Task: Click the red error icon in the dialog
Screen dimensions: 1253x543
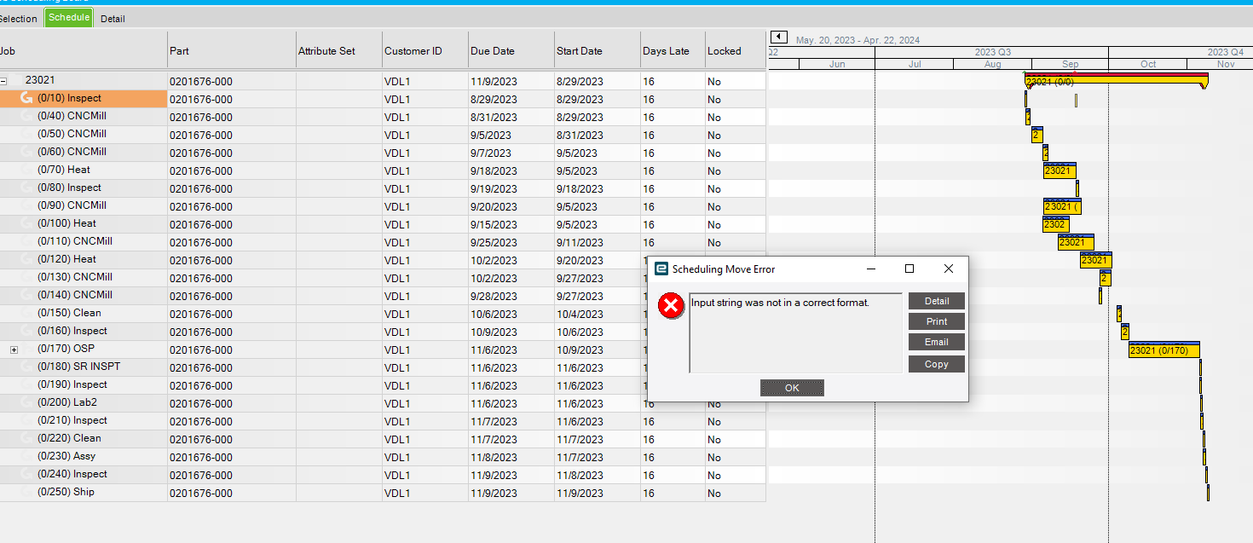Action: pyautogui.click(x=671, y=305)
